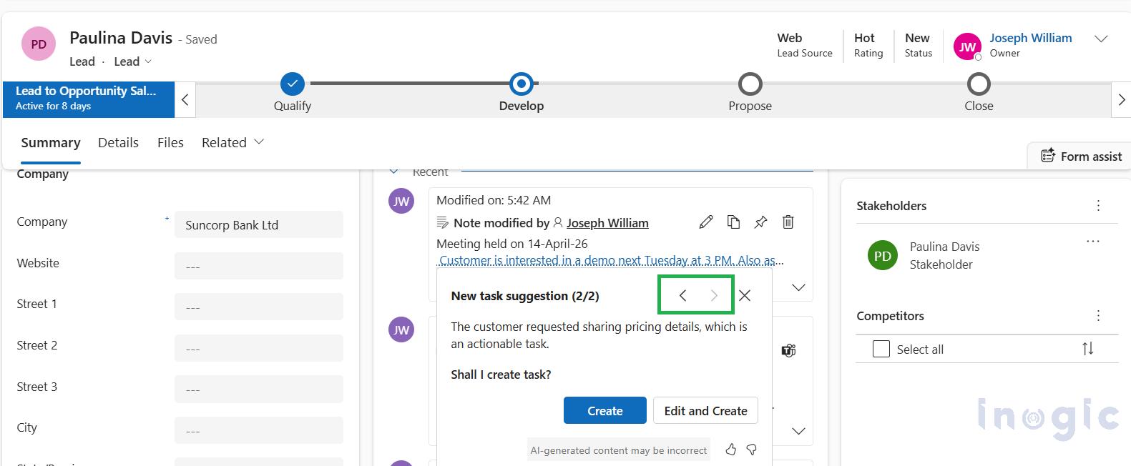
Task: Check the Select all checkbox in Competitors
Action: coord(881,349)
